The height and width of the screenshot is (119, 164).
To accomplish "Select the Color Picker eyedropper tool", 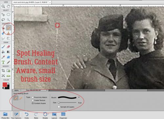I will pos(3,57).
